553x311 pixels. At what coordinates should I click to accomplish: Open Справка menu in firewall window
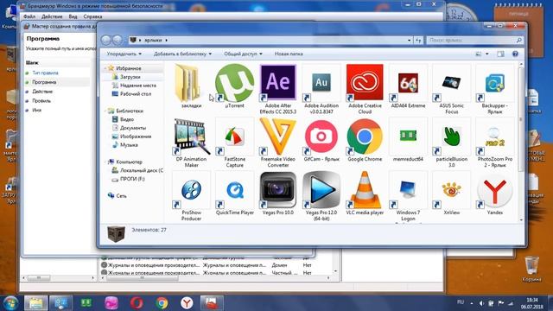92,16
